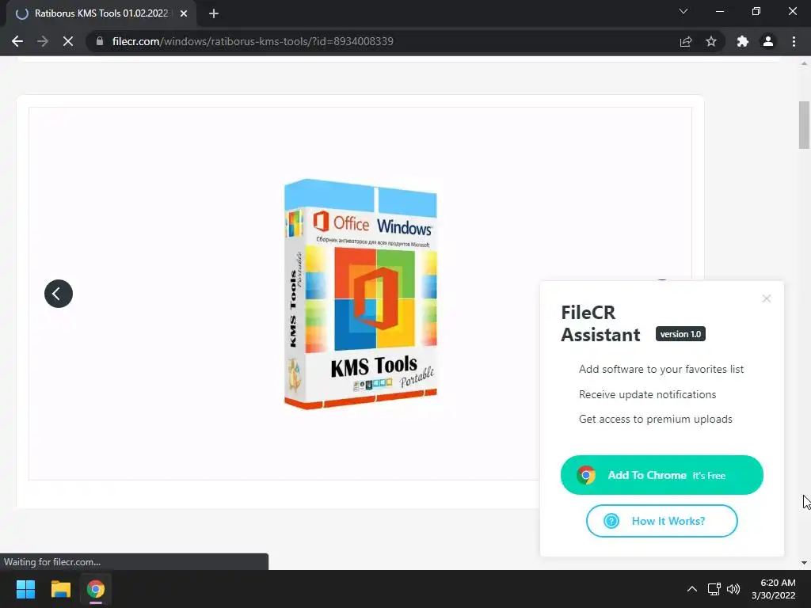
Task: Click the Chrome taskbar icon
Action: [x=96, y=589]
